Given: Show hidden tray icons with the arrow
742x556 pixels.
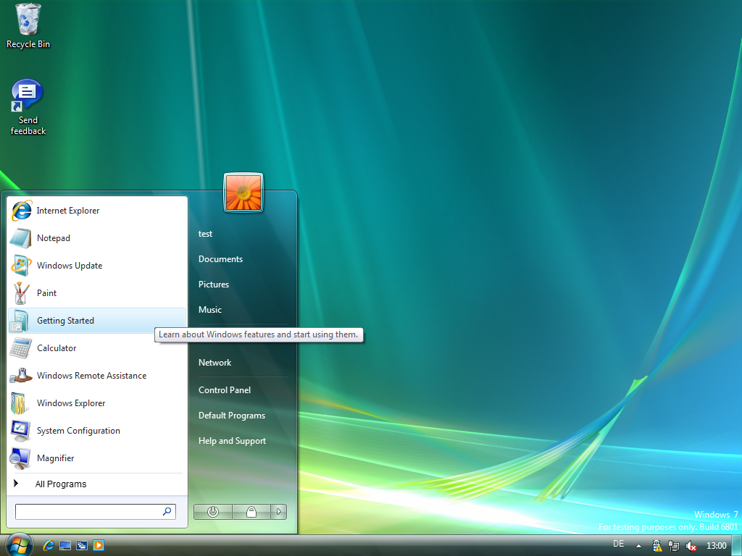Looking at the screenshot, I should pyautogui.click(x=638, y=546).
